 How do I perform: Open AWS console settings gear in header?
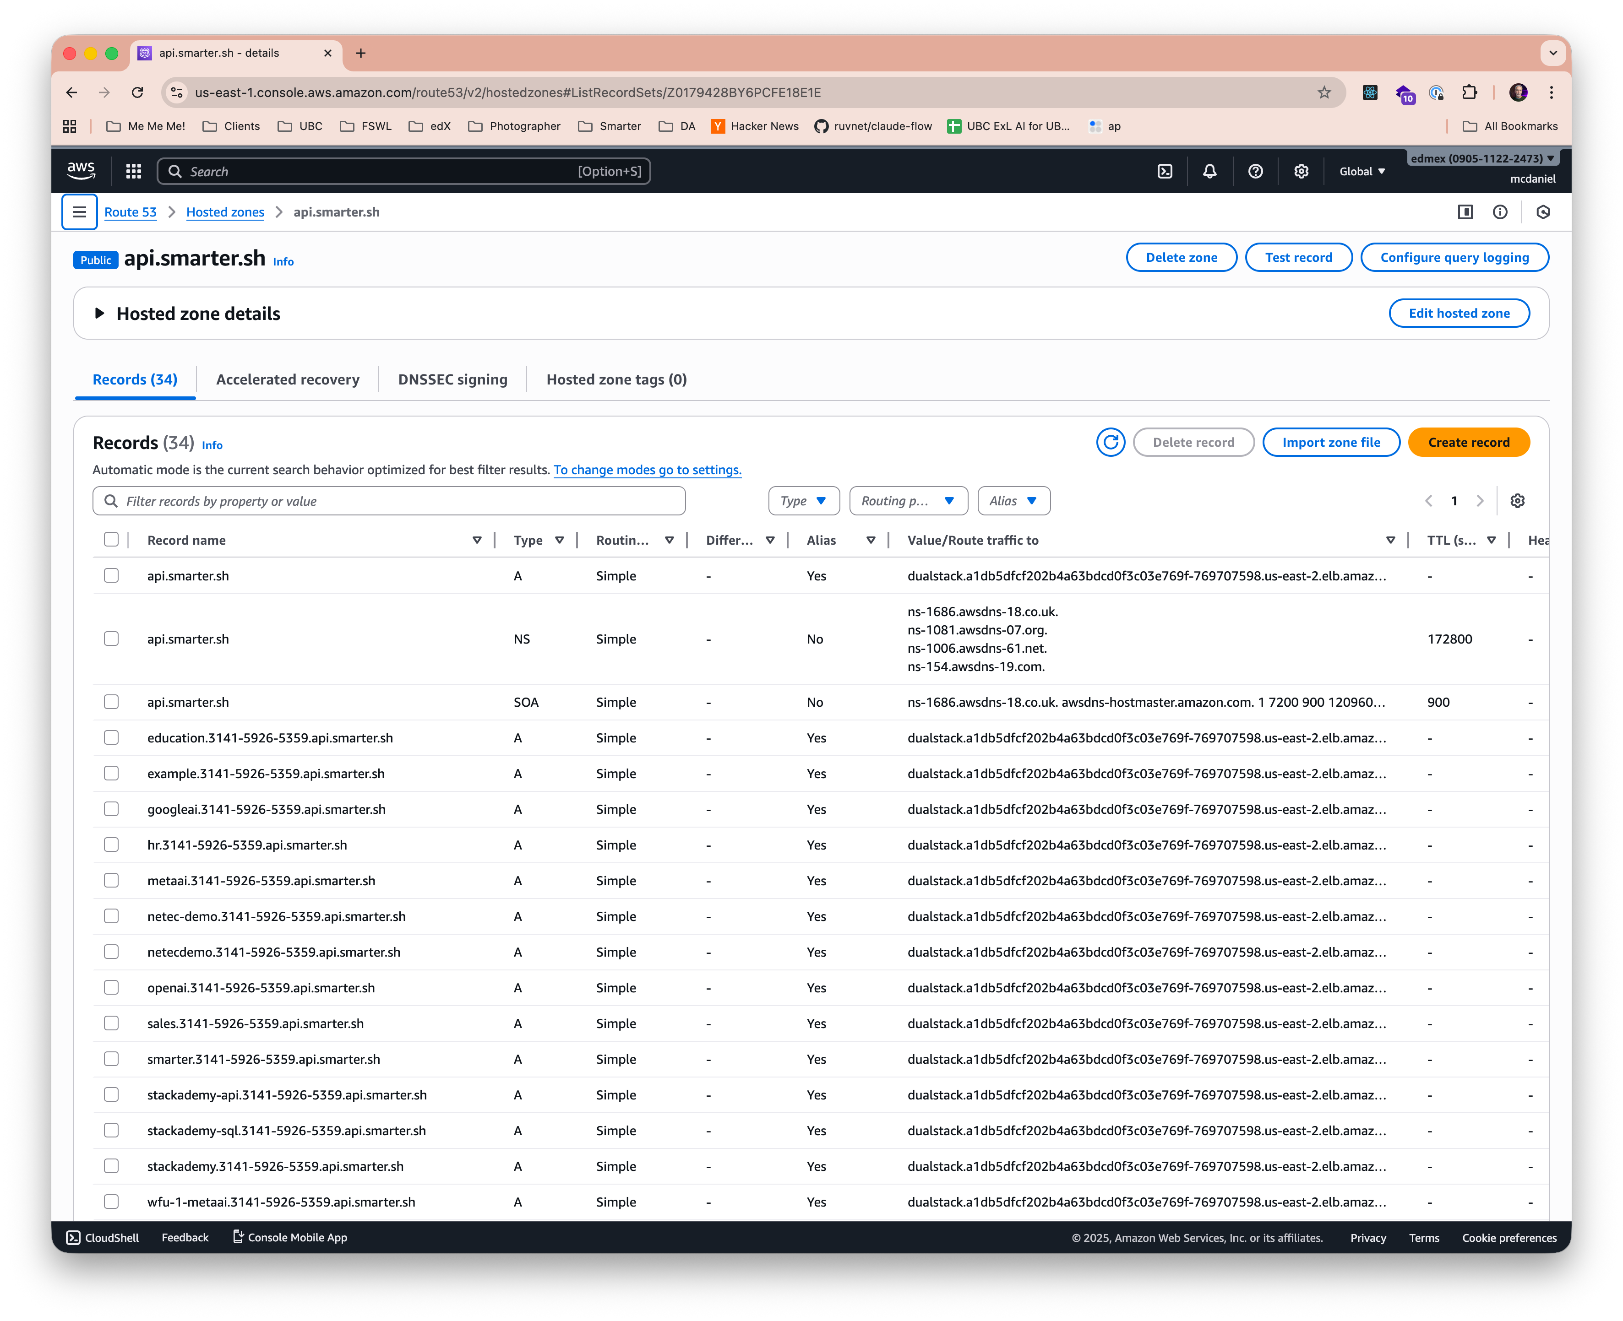point(1301,171)
